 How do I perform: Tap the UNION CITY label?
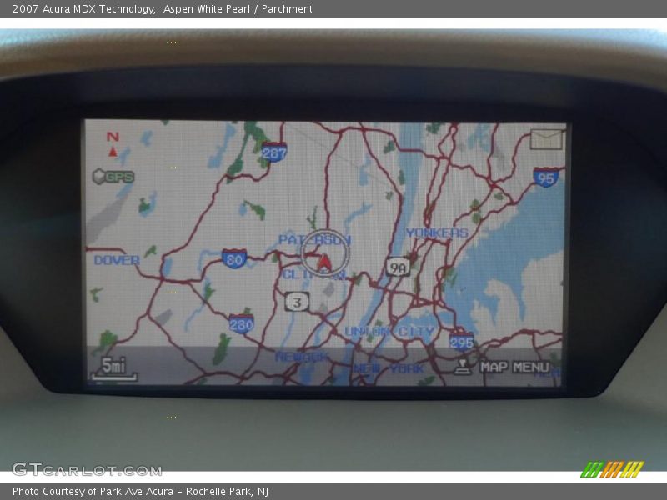pos(389,331)
